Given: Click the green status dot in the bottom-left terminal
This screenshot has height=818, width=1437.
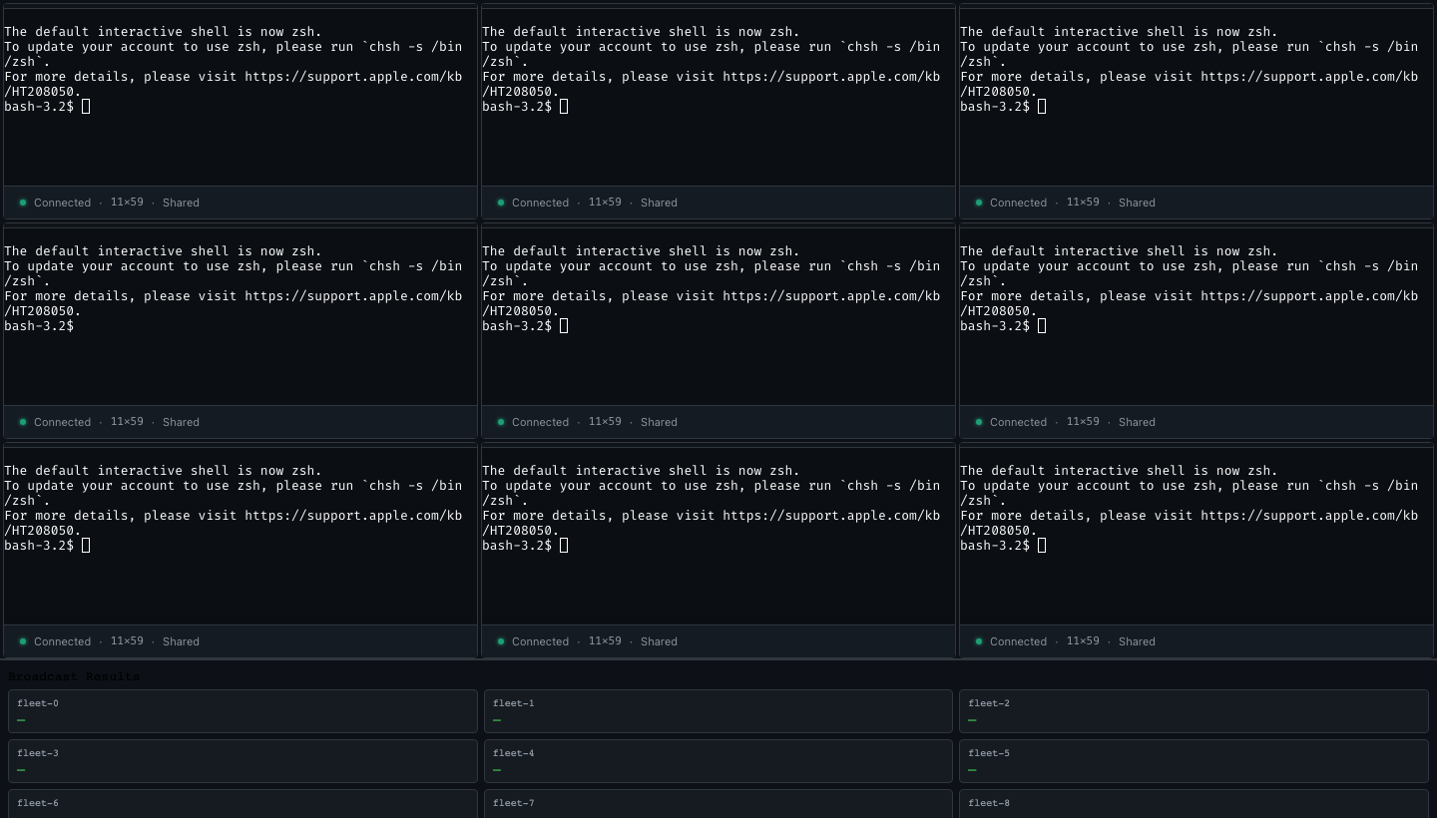Looking at the screenshot, I should [23, 641].
